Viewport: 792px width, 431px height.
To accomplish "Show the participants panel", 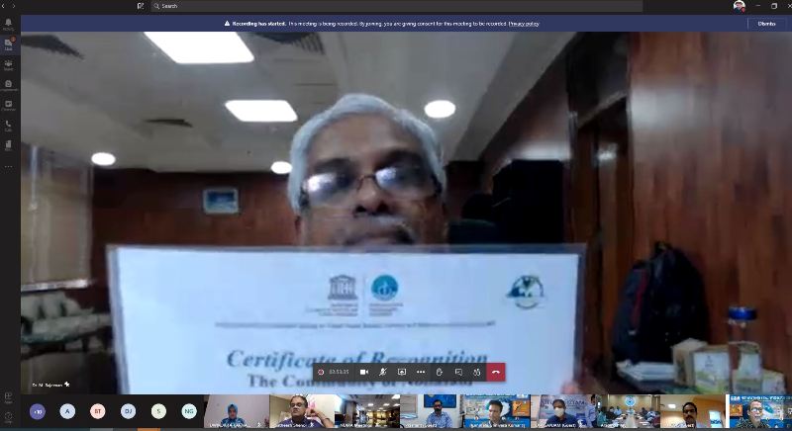I will pyautogui.click(x=477, y=372).
